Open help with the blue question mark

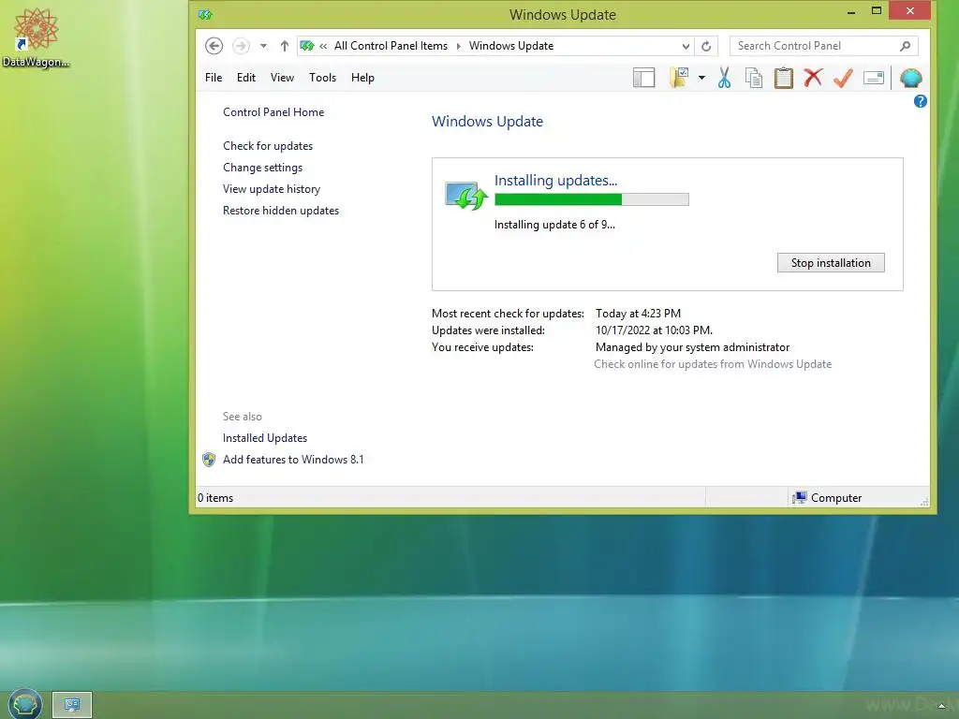[x=920, y=101]
